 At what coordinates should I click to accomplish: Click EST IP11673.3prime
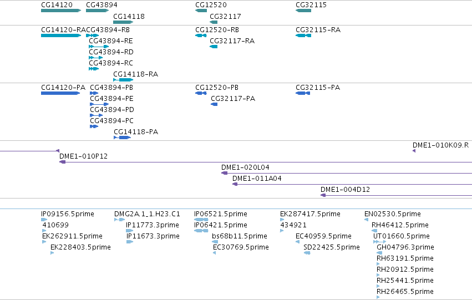point(130,242)
